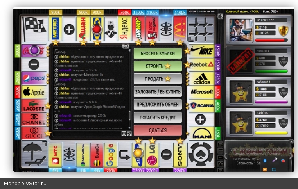Select the Билайн property cell
Screen dimensions: 298x189
click(x=97, y=155)
